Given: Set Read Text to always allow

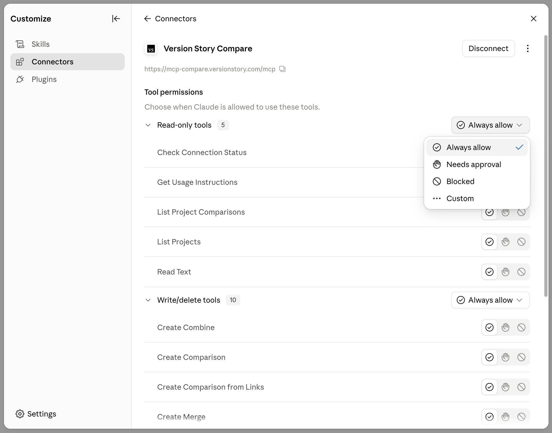Looking at the screenshot, I should click(490, 272).
